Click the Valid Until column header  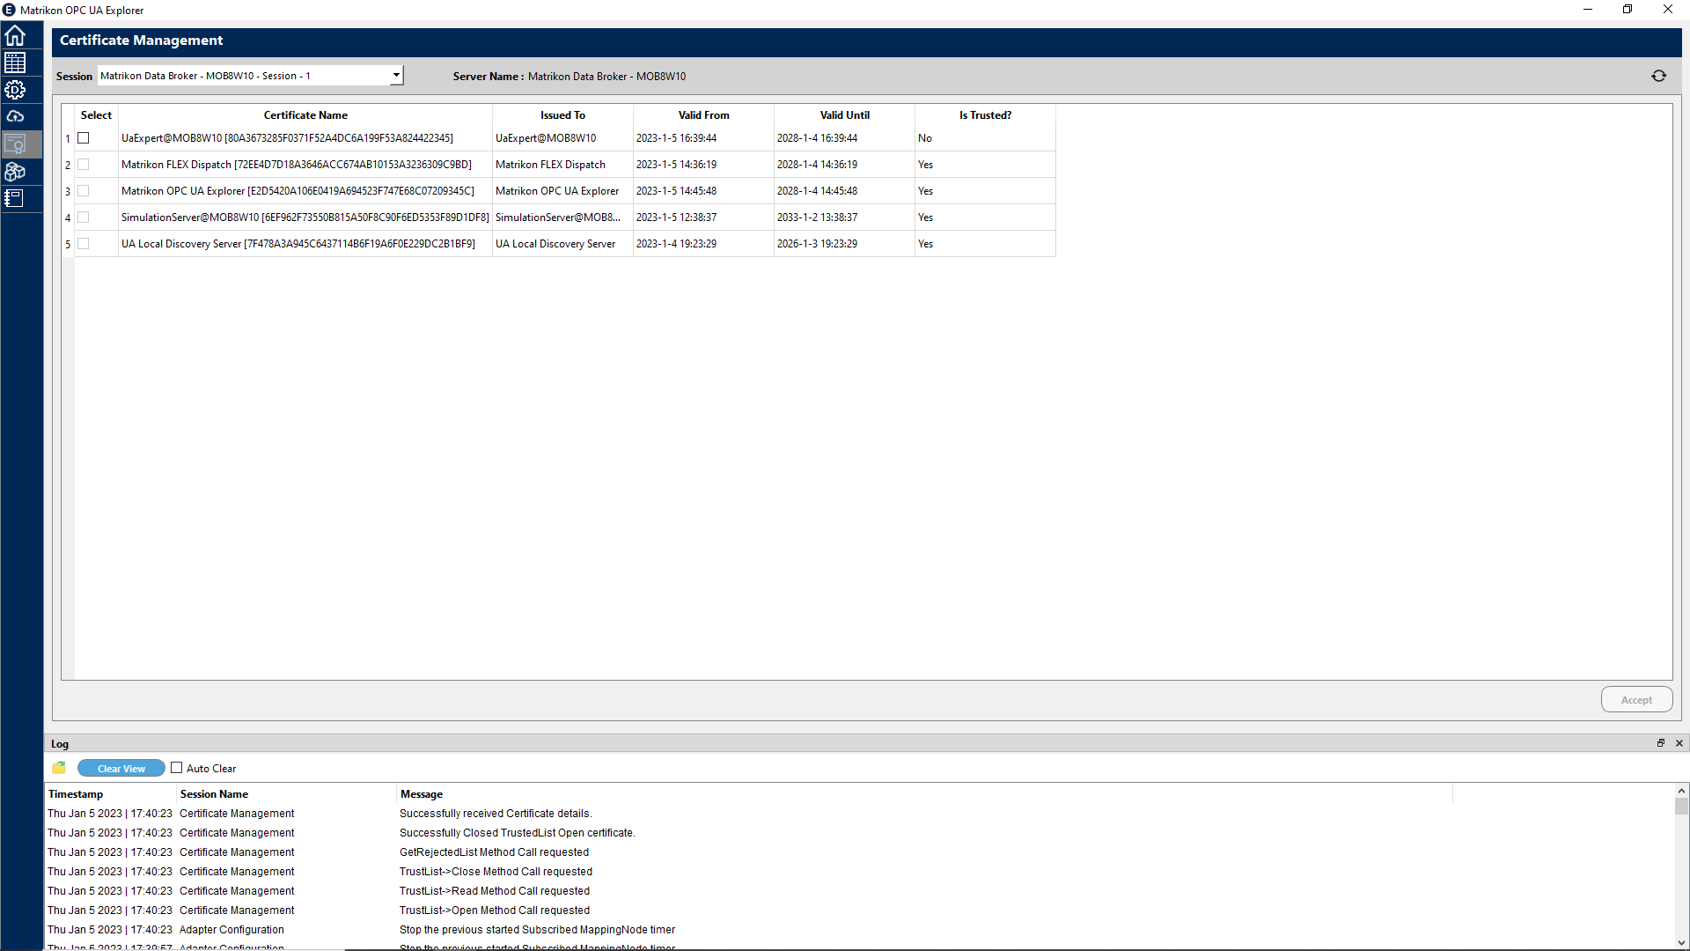pyautogui.click(x=844, y=115)
